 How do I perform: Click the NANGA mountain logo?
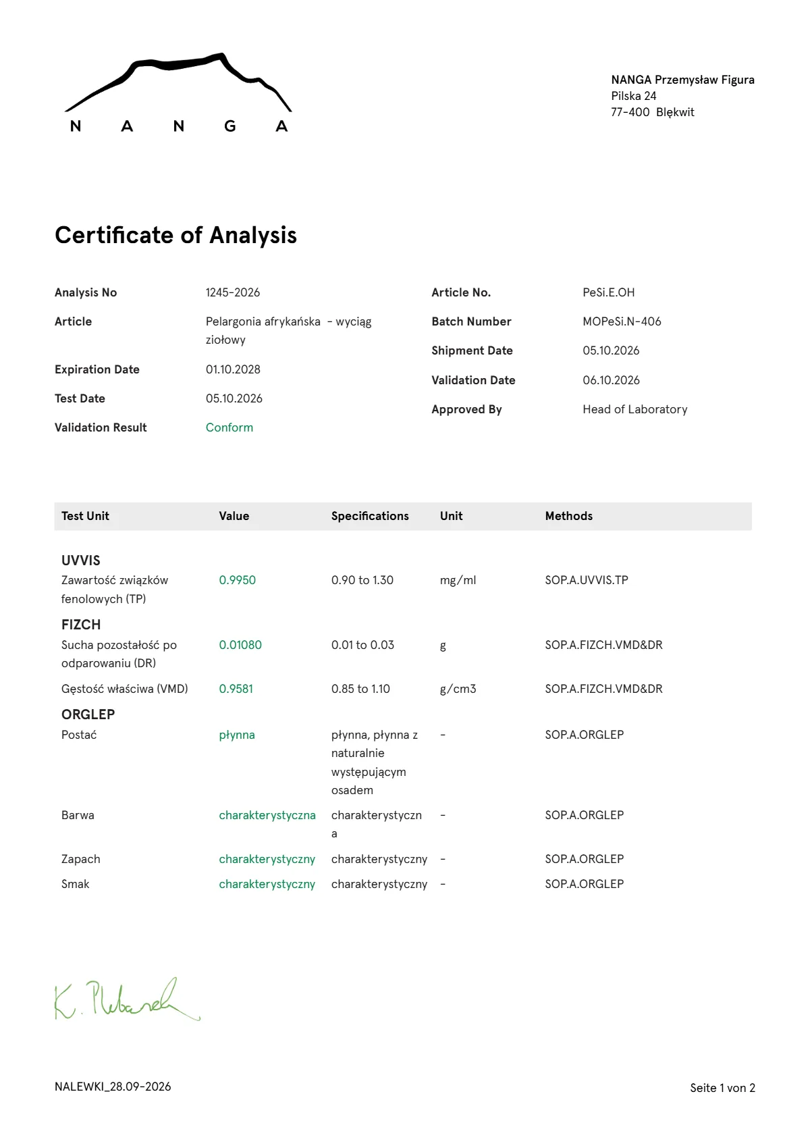pyautogui.click(x=178, y=93)
